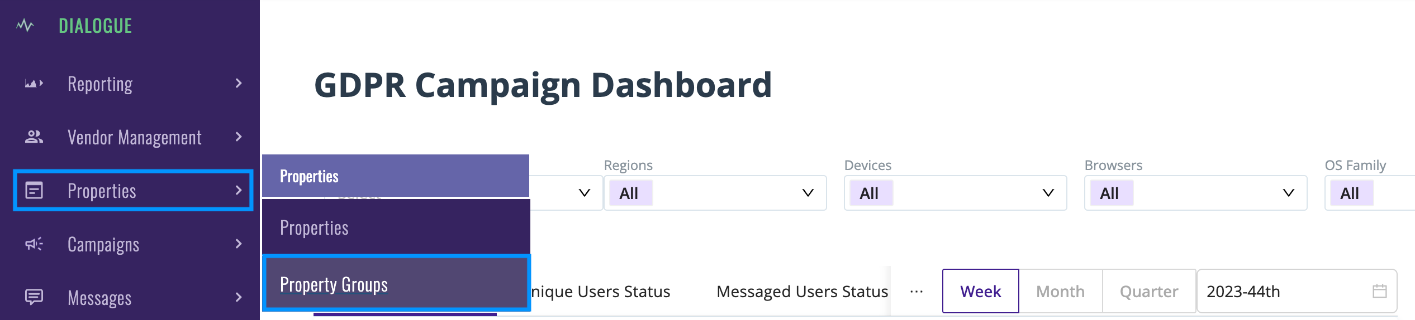Click the Regions label
Viewport: 1415px width, 320px height.
click(628, 165)
